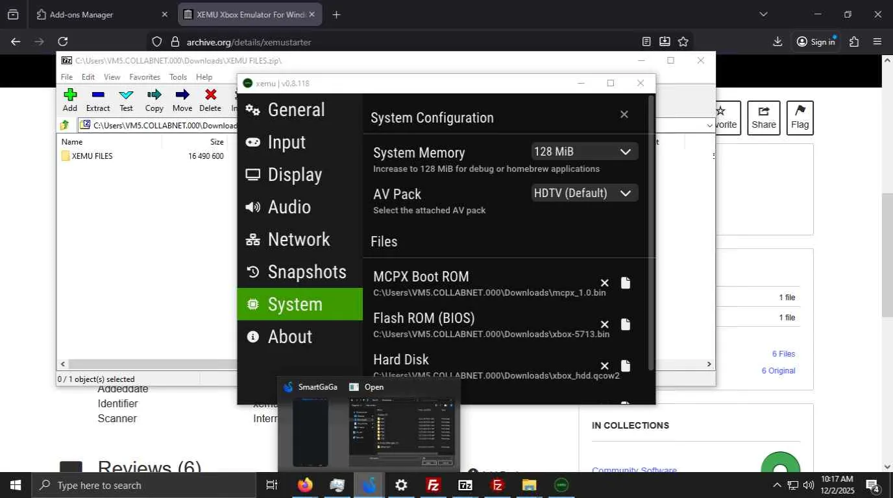The height and width of the screenshot is (498, 893).
Task: Open the Firefox application menu
Action: pos(877,41)
